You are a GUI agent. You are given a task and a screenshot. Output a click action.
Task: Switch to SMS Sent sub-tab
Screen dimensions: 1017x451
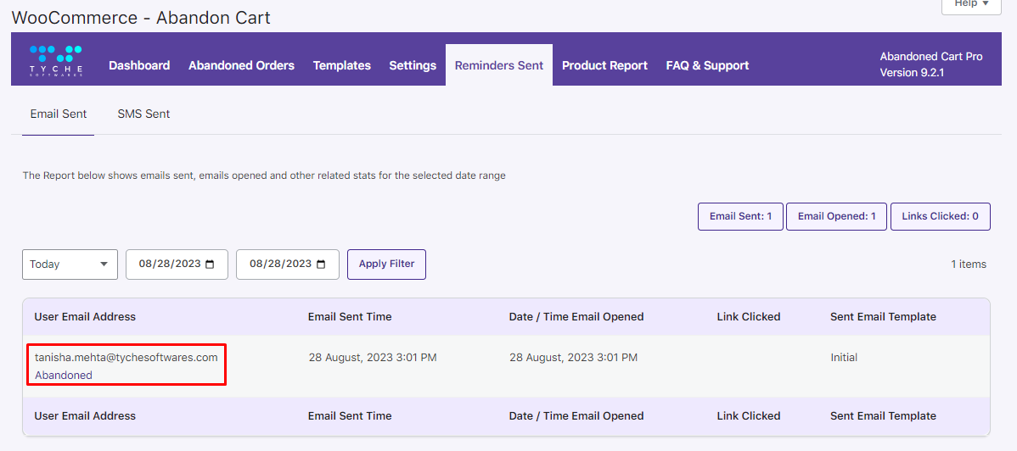pos(144,114)
